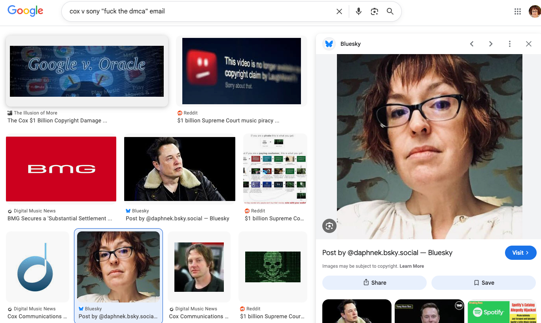Image resolution: width=541 pixels, height=323 pixels.
Task: Open more options three-dot menu
Action: pyautogui.click(x=509, y=44)
